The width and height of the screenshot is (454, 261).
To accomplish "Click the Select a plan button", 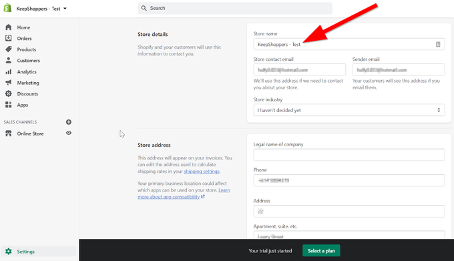I will coord(321,250).
